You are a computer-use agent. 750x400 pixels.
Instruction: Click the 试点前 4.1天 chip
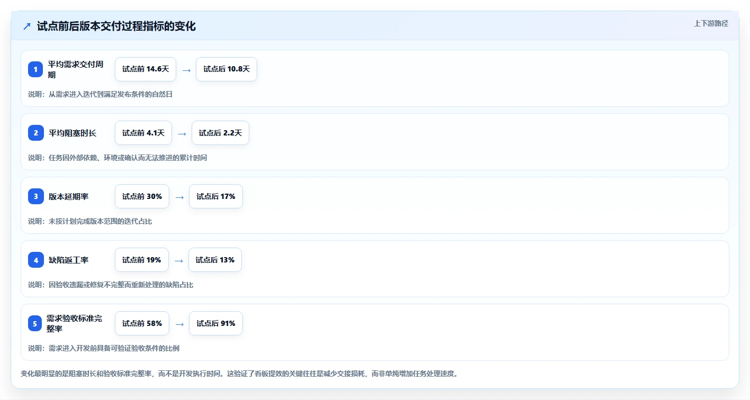coord(143,133)
